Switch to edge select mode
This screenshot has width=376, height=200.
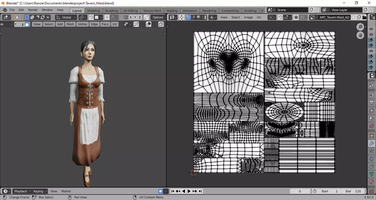tap(22, 24)
